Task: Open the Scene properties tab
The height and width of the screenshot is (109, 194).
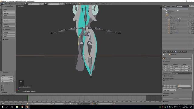Action: point(172,51)
